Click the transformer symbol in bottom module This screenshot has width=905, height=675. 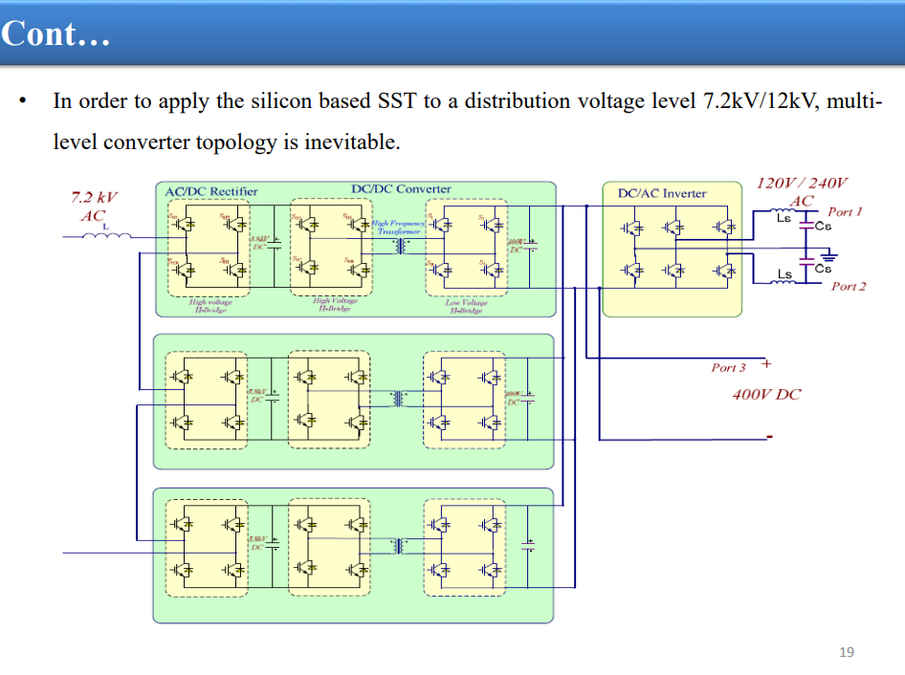tap(398, 545)
